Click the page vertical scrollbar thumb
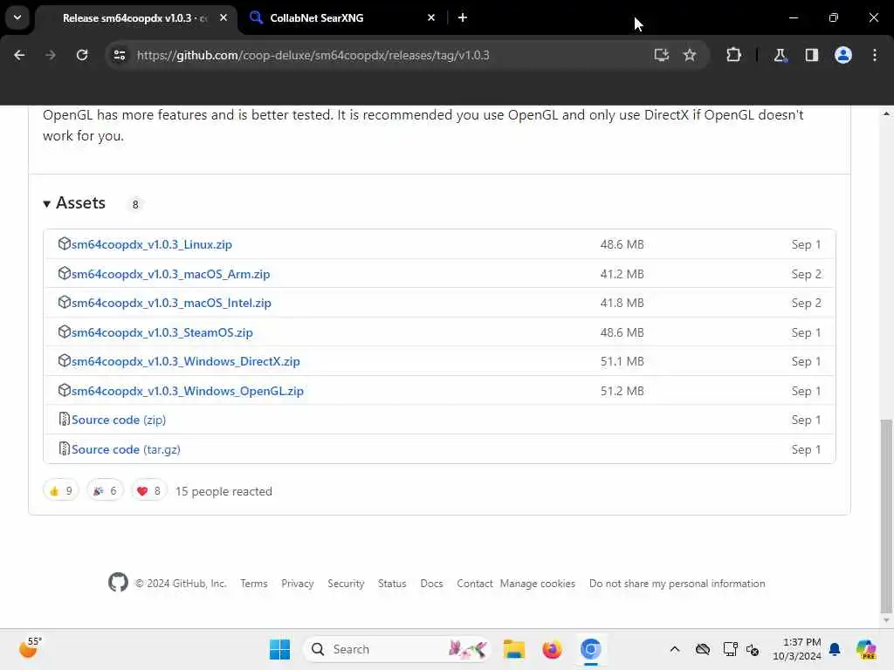This screenshot has height=670, width=894. coord(886,516)
